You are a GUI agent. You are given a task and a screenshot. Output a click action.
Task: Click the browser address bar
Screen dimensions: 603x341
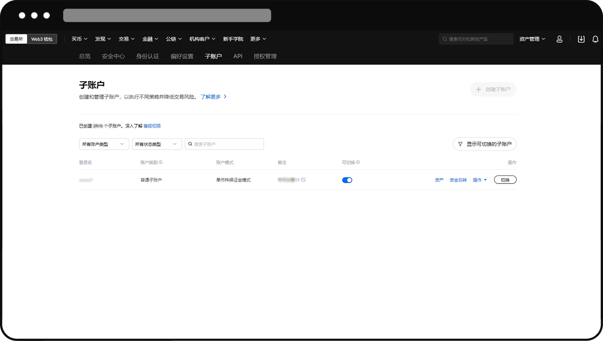click(167, 15)
